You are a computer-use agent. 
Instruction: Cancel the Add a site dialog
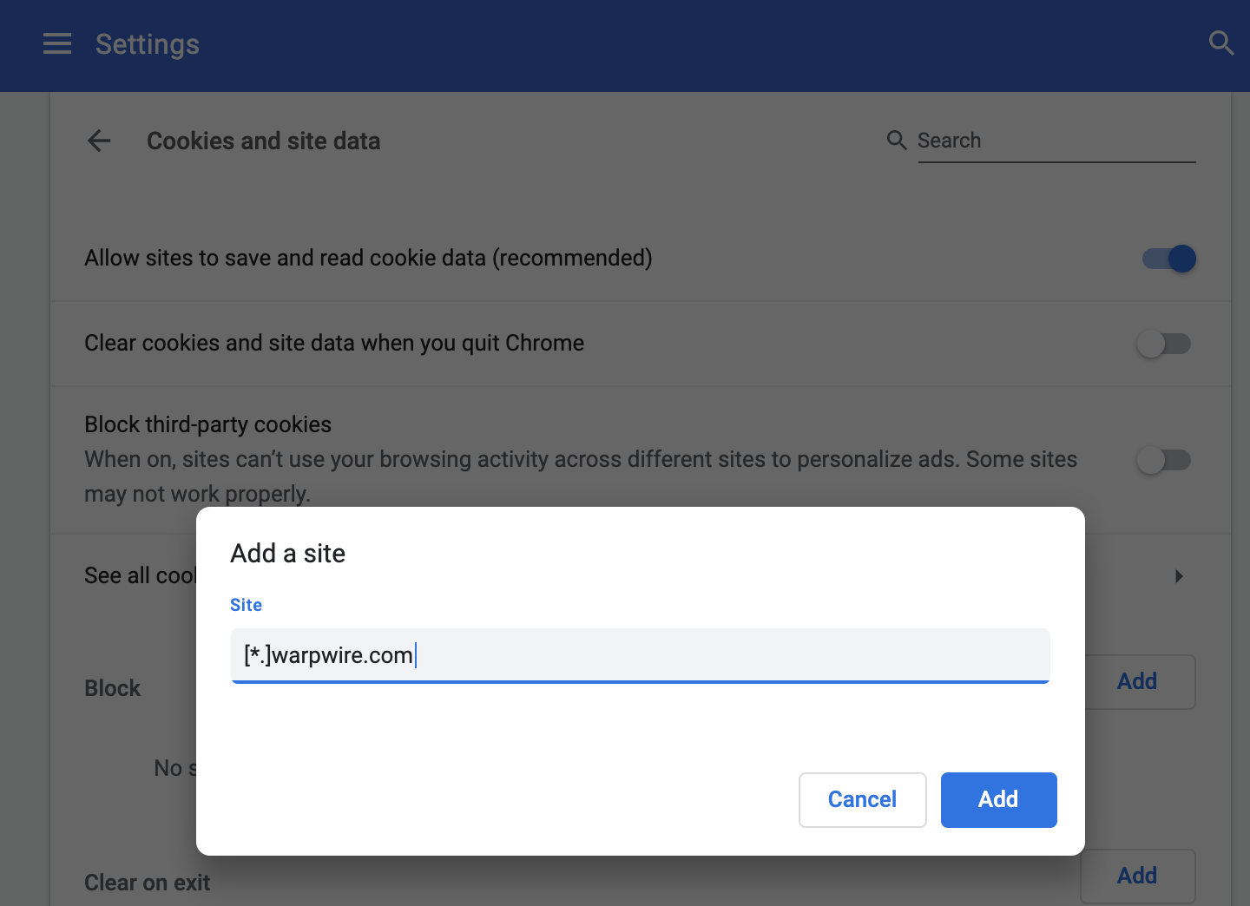click(862, 800)
